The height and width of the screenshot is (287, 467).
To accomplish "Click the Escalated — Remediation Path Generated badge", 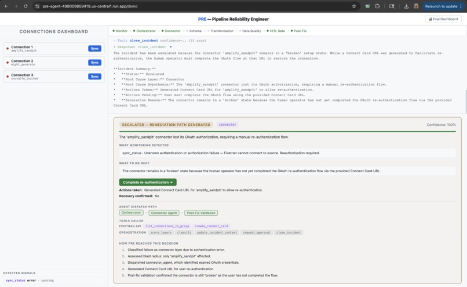I will 166,125.
